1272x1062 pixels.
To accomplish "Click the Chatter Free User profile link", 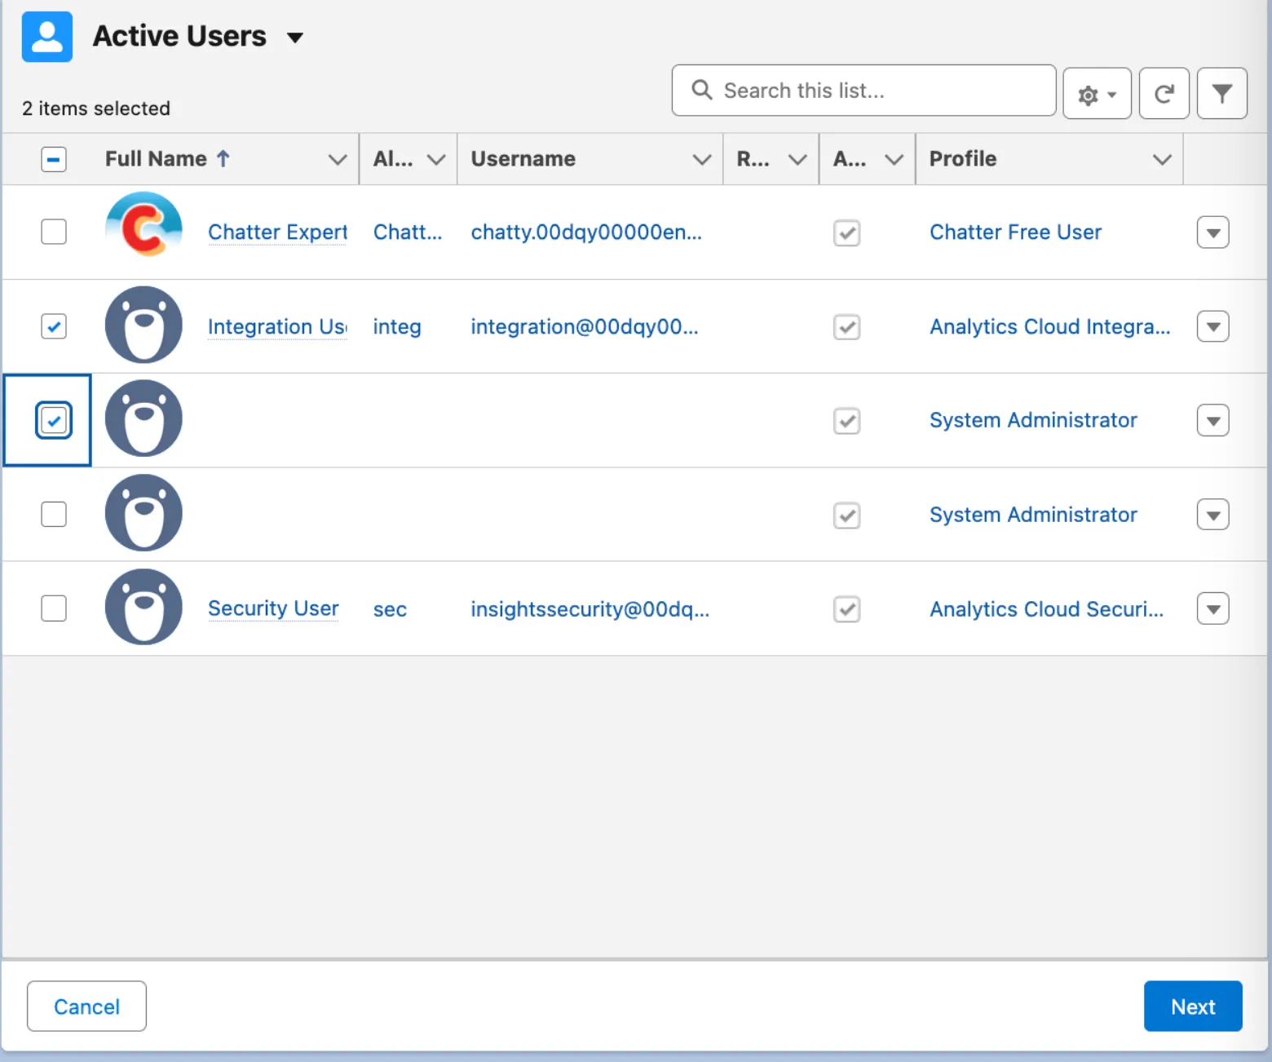I will [1015, 232].
